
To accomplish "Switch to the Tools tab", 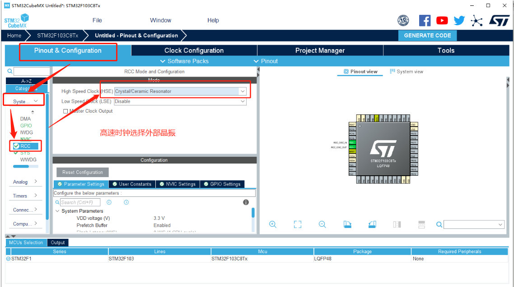I will pos(446,50).
